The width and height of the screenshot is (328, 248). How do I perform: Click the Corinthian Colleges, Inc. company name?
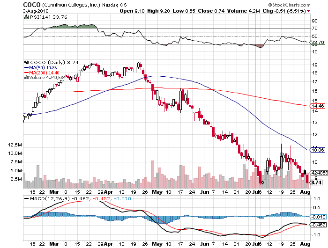tap(71, 5)
